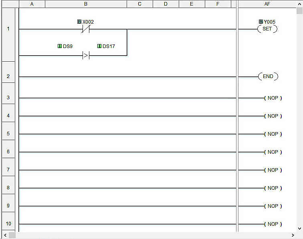Select the NOP coil on rung 7
Screen dimensions: 303x239
coord(273,170)
